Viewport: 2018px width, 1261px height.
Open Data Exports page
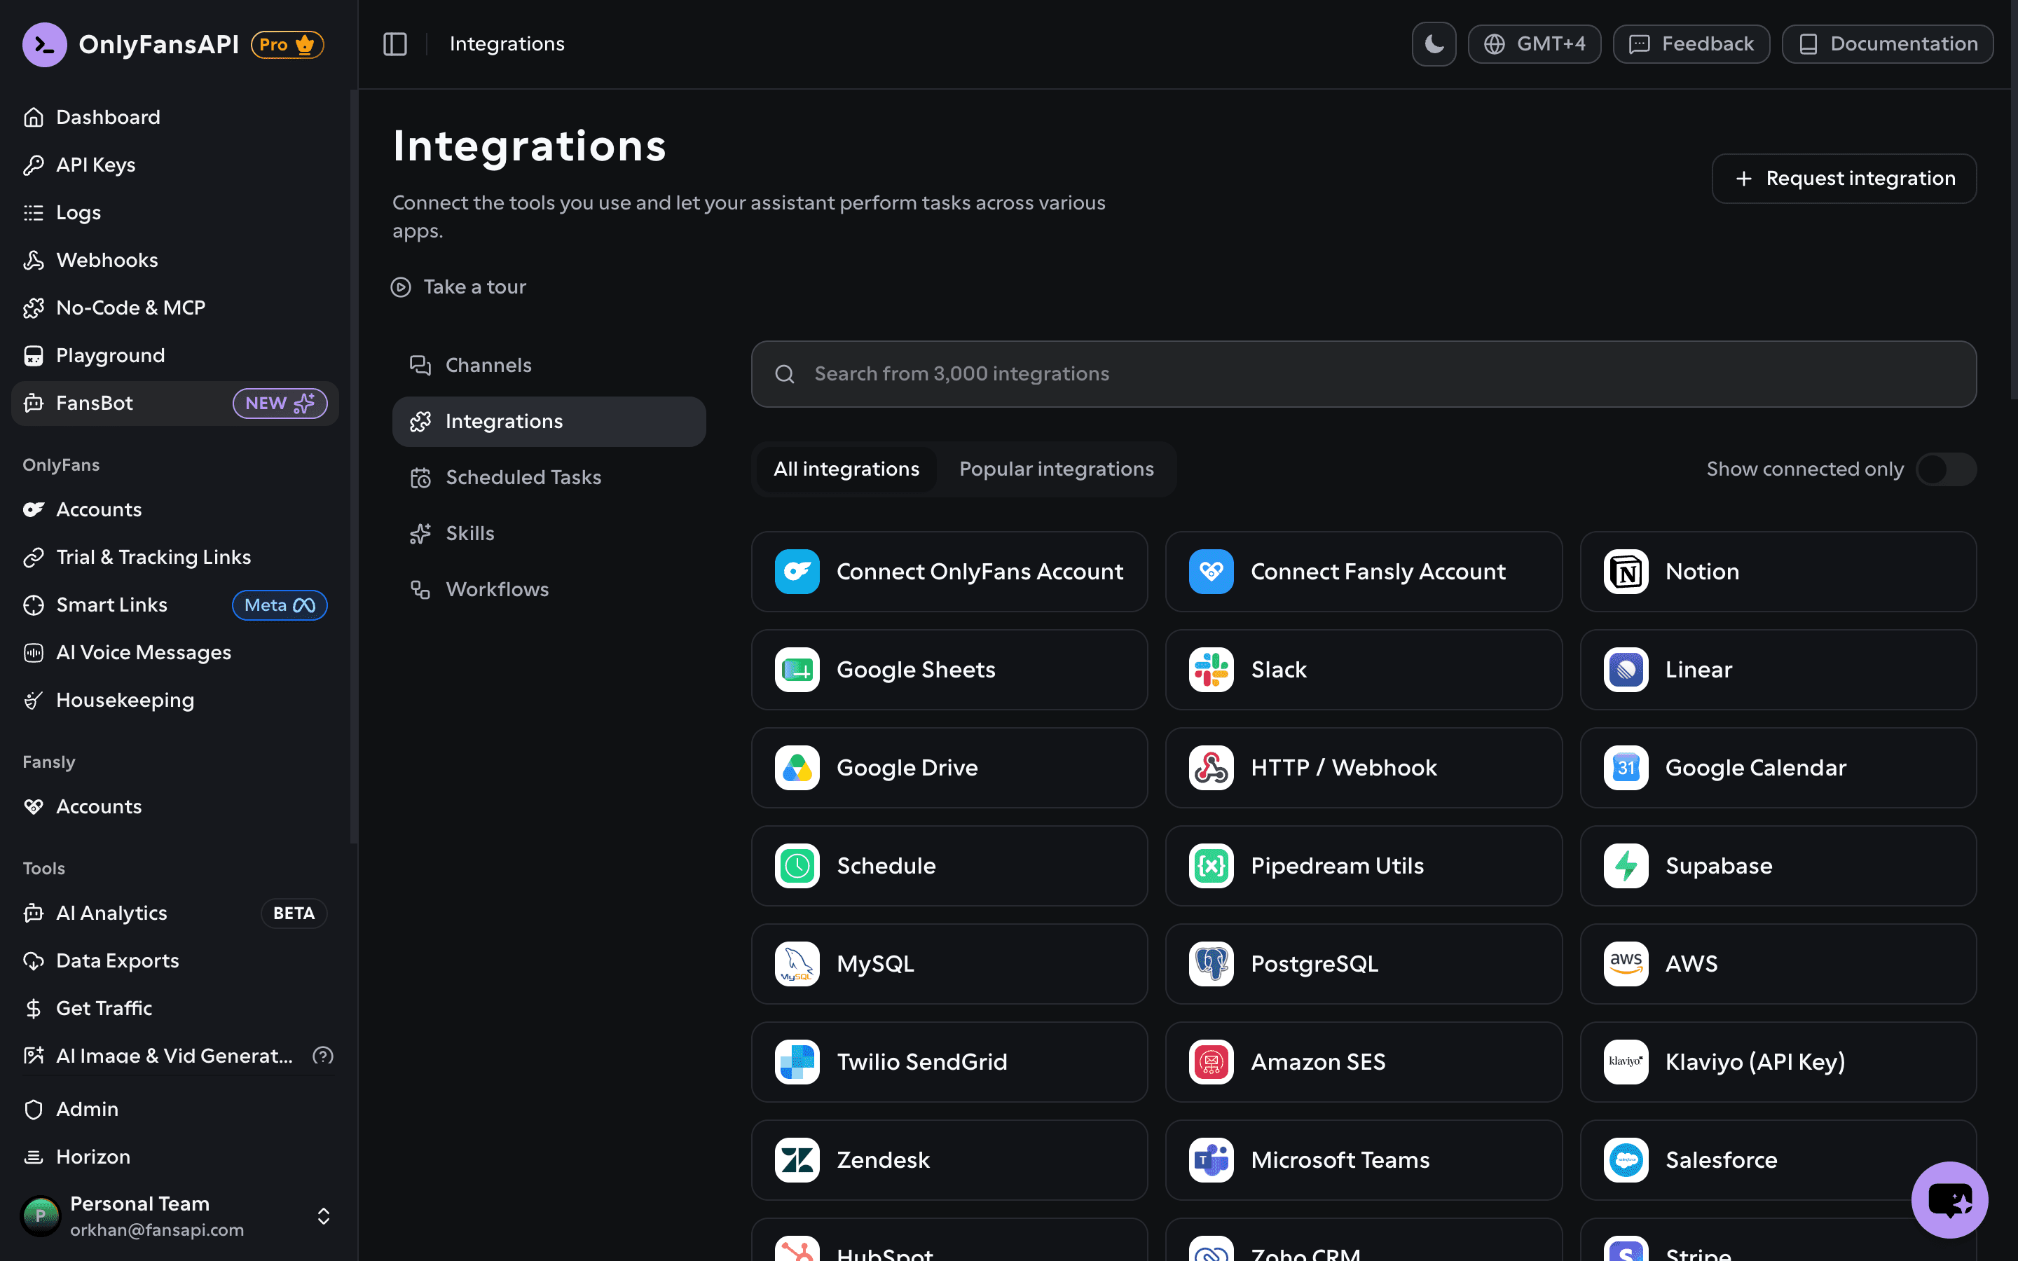[175, 960]
